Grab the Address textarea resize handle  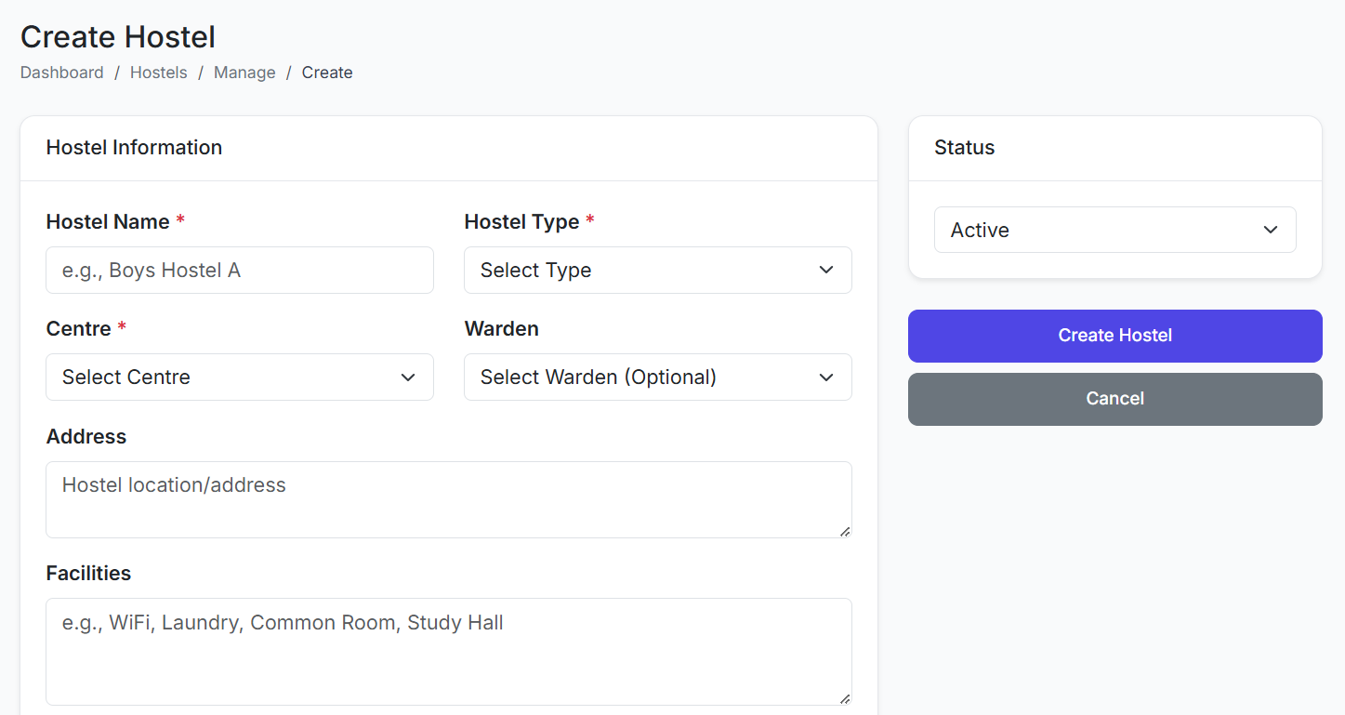[x=845, y=531]
